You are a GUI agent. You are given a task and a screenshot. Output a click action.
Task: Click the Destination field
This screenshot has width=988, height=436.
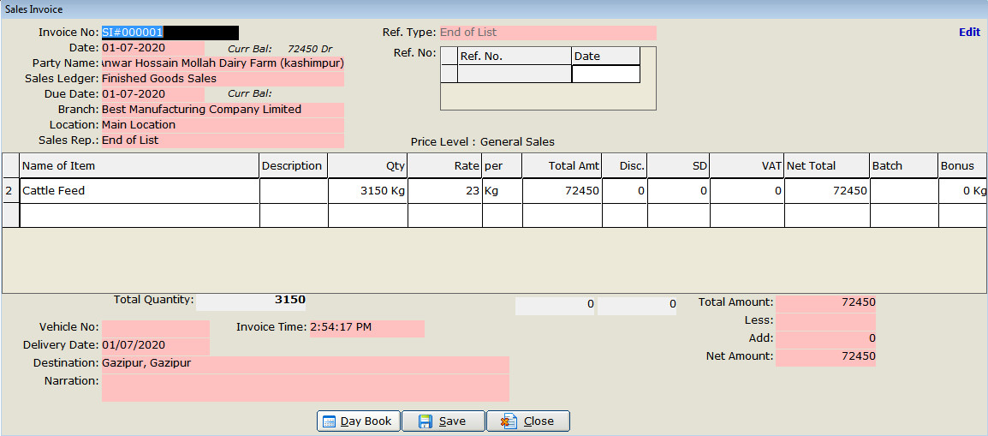(305, 364)
